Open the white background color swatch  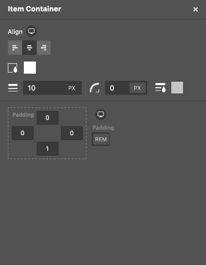(30, 68)
